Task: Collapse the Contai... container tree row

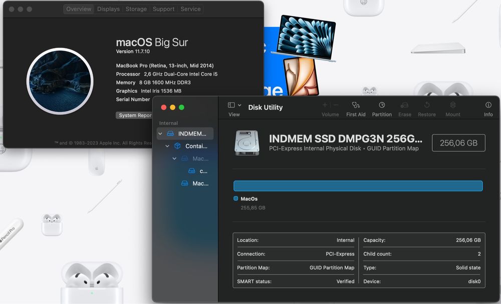Action: (167, 146)
